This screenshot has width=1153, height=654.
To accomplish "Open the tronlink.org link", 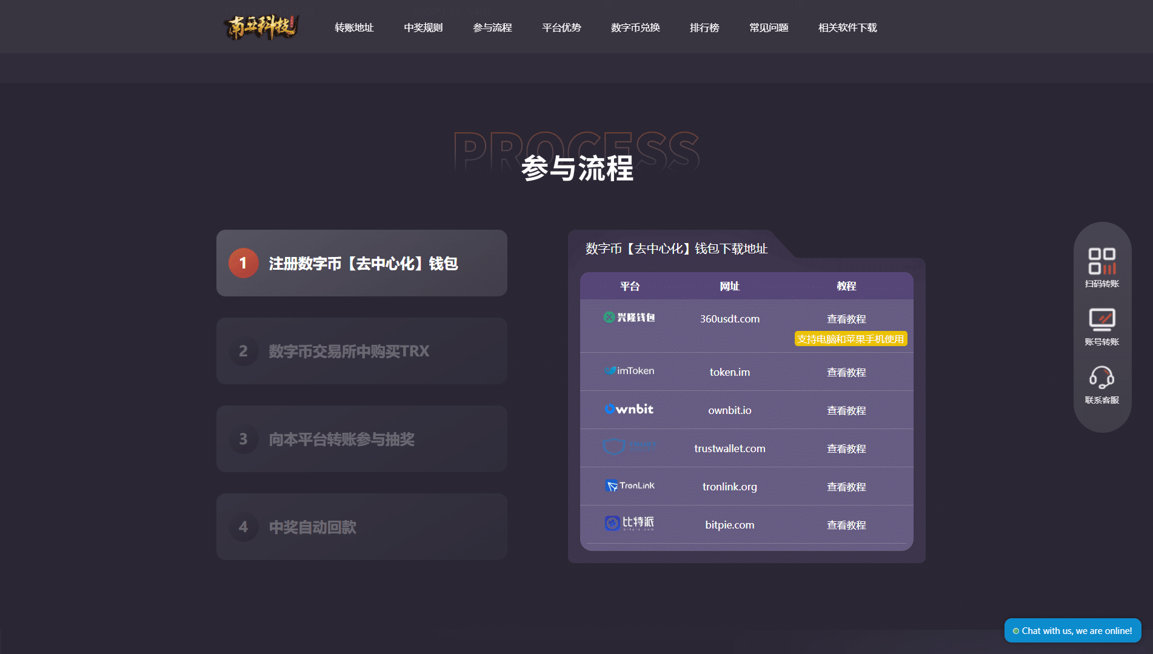I will tap(730, 487).
